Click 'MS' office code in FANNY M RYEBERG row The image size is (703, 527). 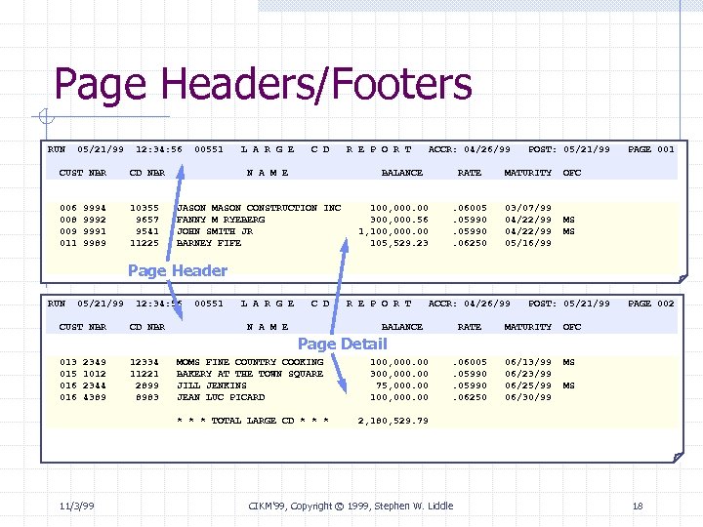pyautogui.click(x=569, y=220)
